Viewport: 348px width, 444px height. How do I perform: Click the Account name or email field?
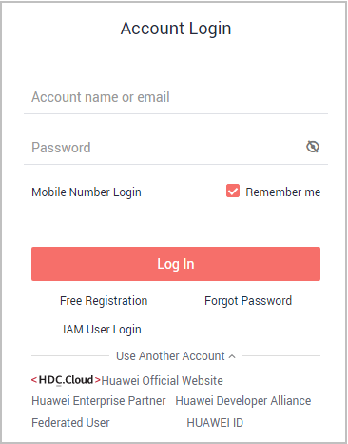tap(176, 97)
